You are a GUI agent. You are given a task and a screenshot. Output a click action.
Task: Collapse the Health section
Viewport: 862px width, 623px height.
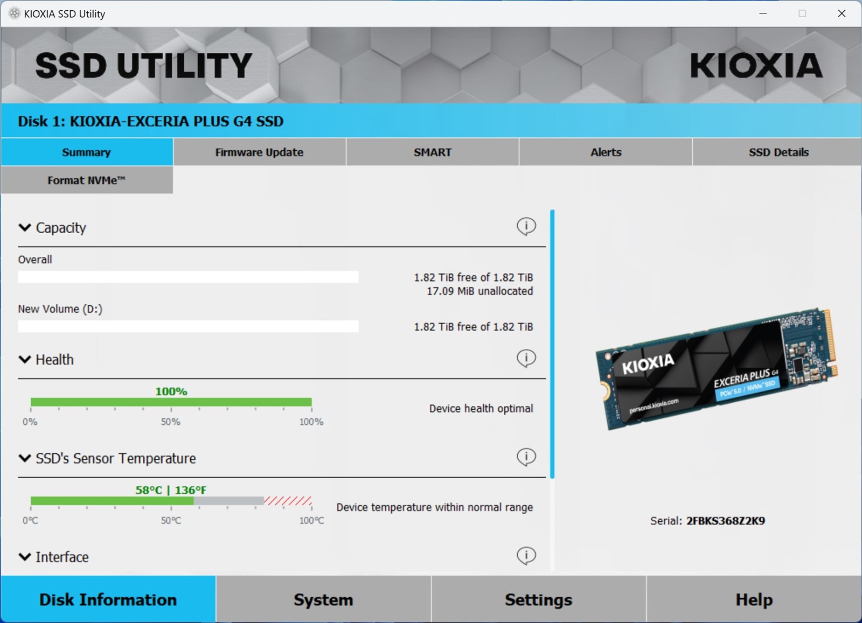pyautogui.click(x=25, y=360)
